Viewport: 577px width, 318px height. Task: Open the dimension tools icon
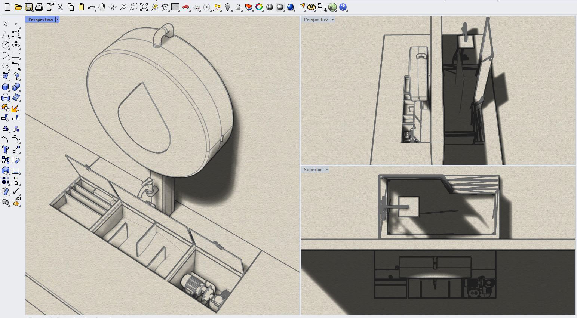tap(322, 7)
